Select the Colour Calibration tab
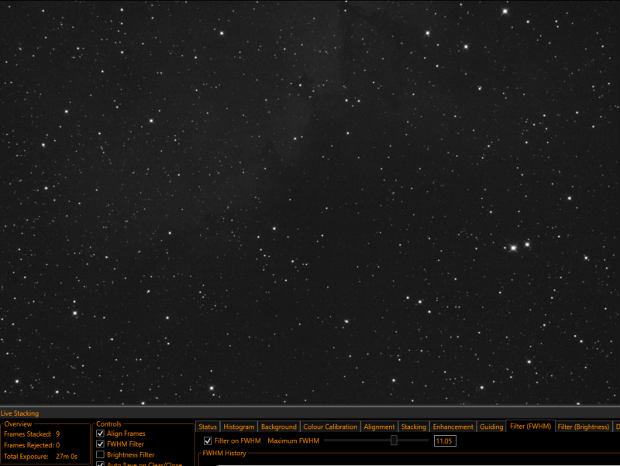This screenshot has width=620, height=466. (x=330, y=427)
